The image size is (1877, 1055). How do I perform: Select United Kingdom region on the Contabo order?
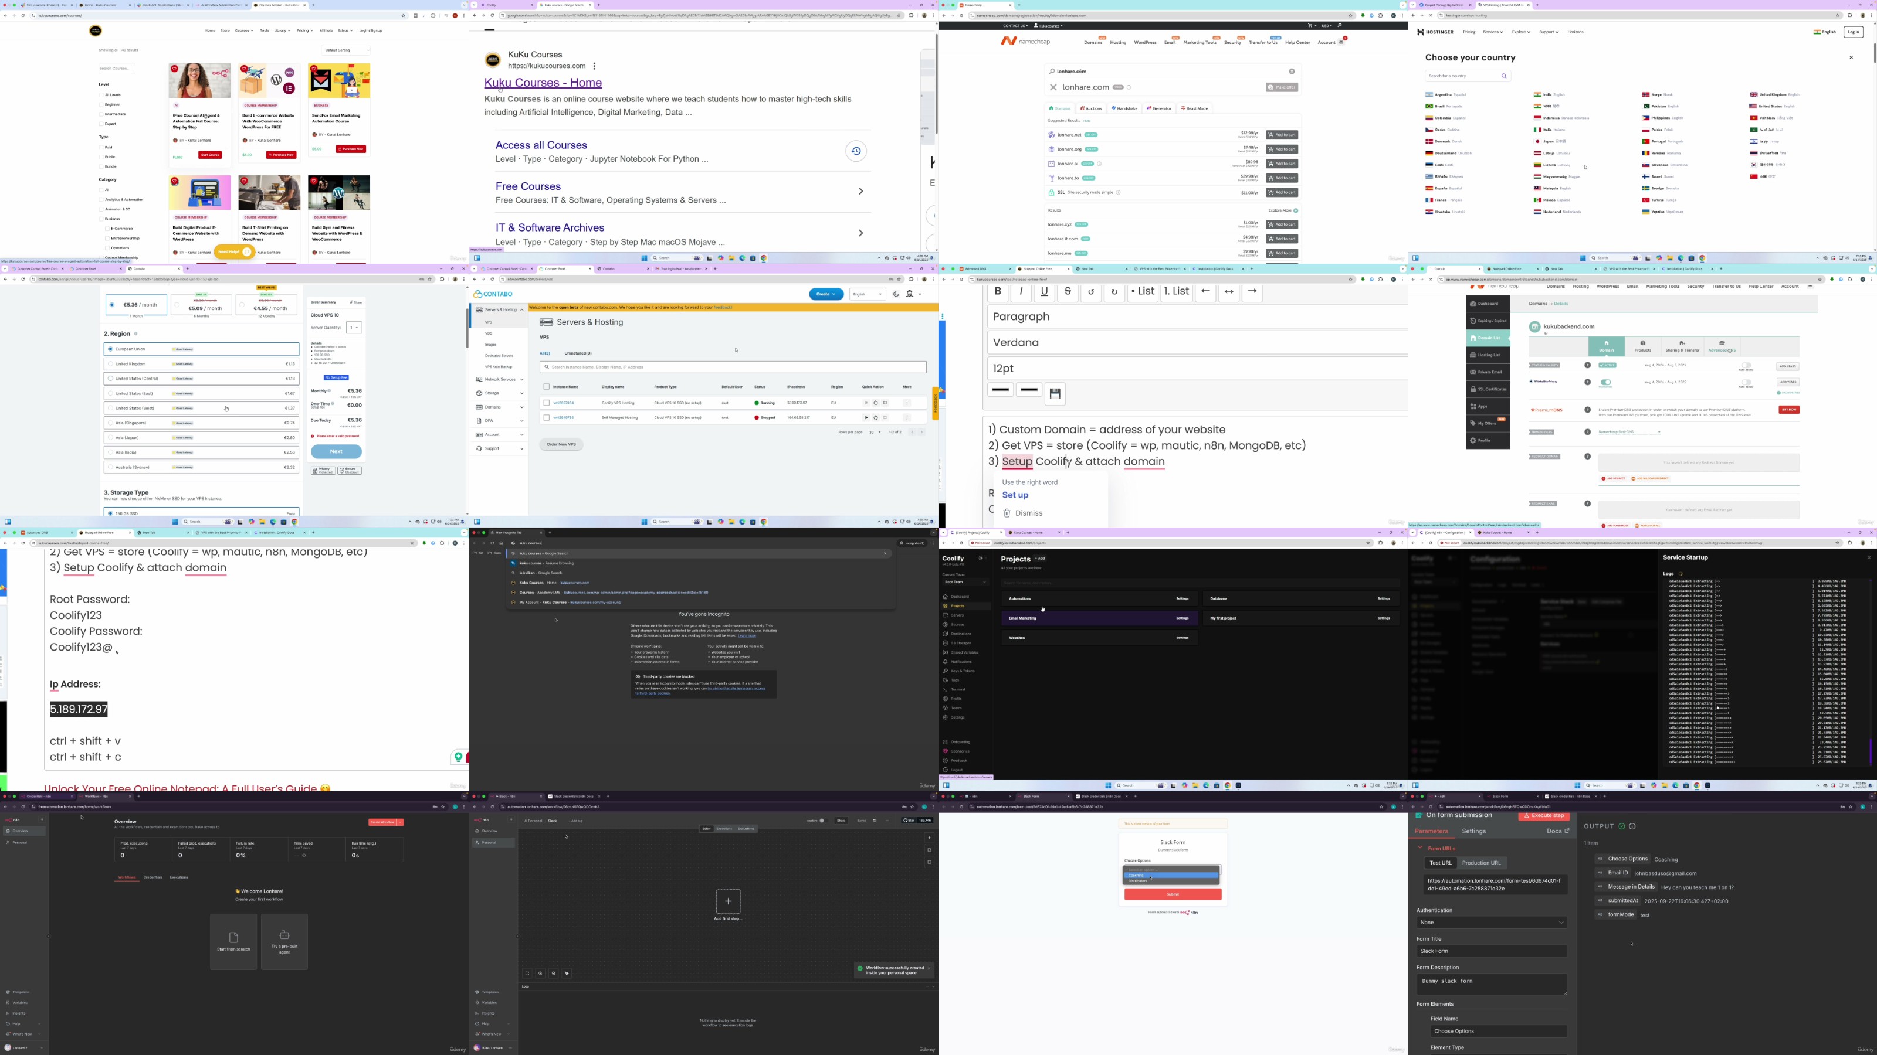(x=202, y=364)
